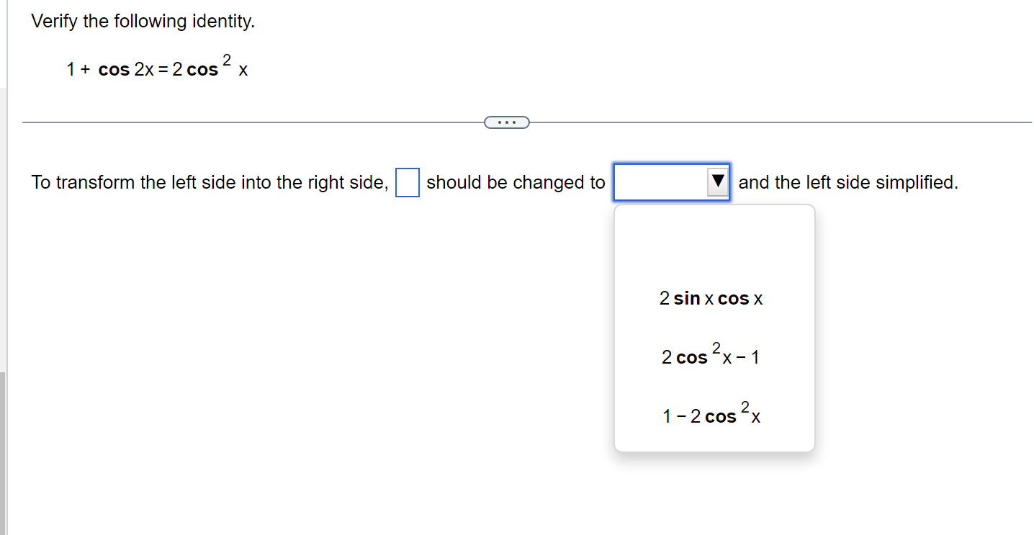This screenshot has height=535, width=1034.
Task: Click the expression 2 cos²x on the right side
Action: click(x=209, y=68)
